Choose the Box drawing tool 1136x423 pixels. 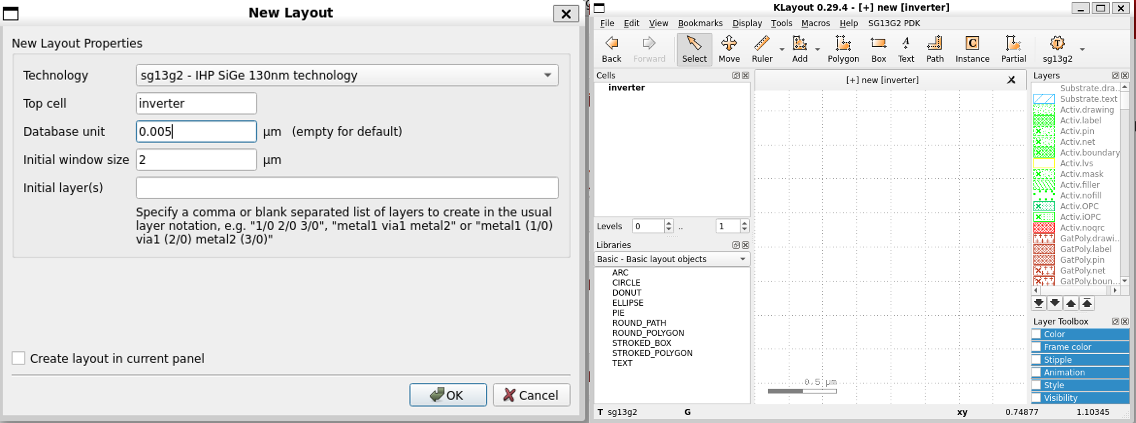tap(878, 49)
